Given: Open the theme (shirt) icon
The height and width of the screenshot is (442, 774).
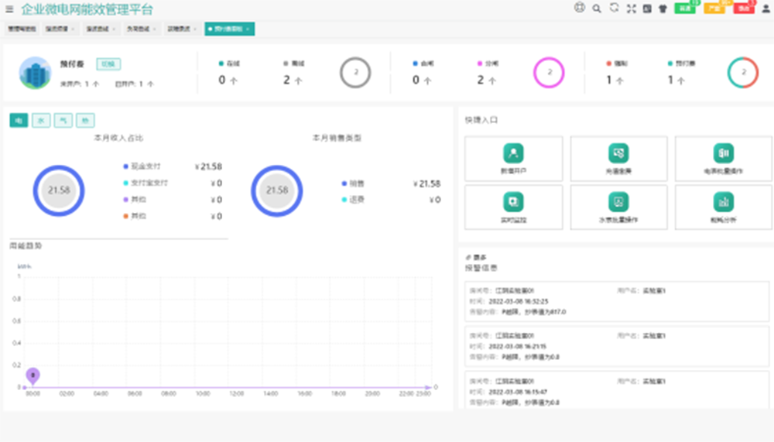Looking at the screenshot, I should click(663, 9).
